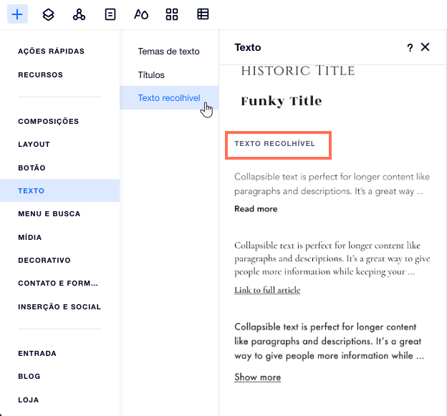The width and height of the screenshot is (447, 416).
Task: Close the Texto panel
Action: (425, 47)
